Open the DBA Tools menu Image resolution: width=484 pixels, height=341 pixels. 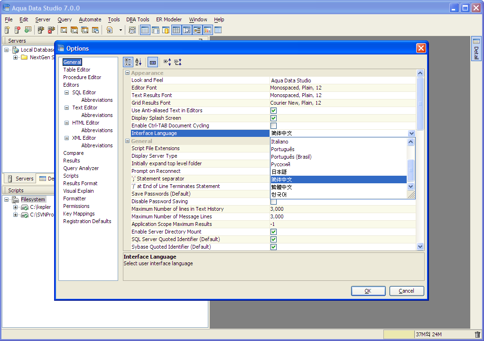pyautogui.click(x=137, y=19)
